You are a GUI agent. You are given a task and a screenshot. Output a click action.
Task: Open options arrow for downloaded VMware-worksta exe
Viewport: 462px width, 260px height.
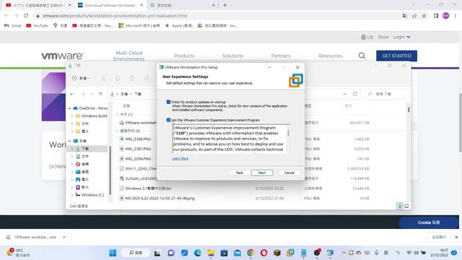pos(64,237)
